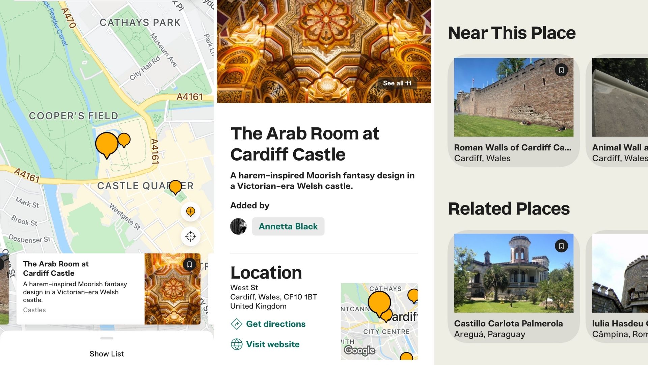648x365 pixels.
Task: Open Annetta Black's profile
Action: (288, 226)
